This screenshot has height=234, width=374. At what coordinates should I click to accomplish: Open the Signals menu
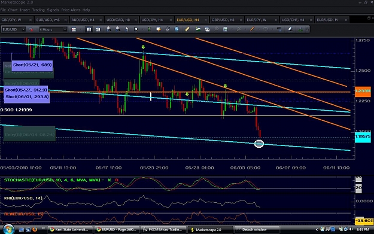53,10
